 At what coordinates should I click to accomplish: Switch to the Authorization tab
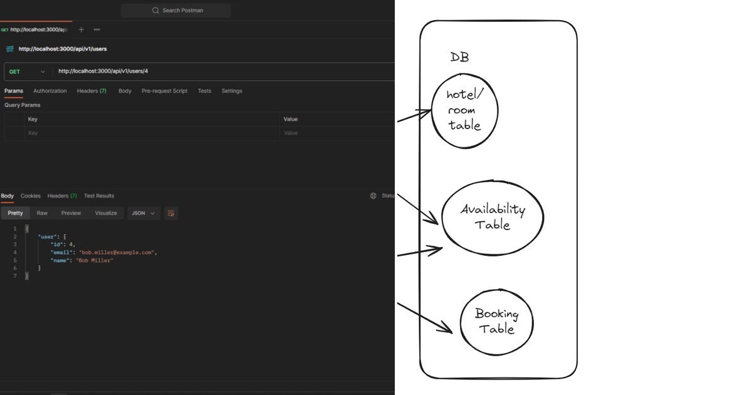tap(50, 91)
